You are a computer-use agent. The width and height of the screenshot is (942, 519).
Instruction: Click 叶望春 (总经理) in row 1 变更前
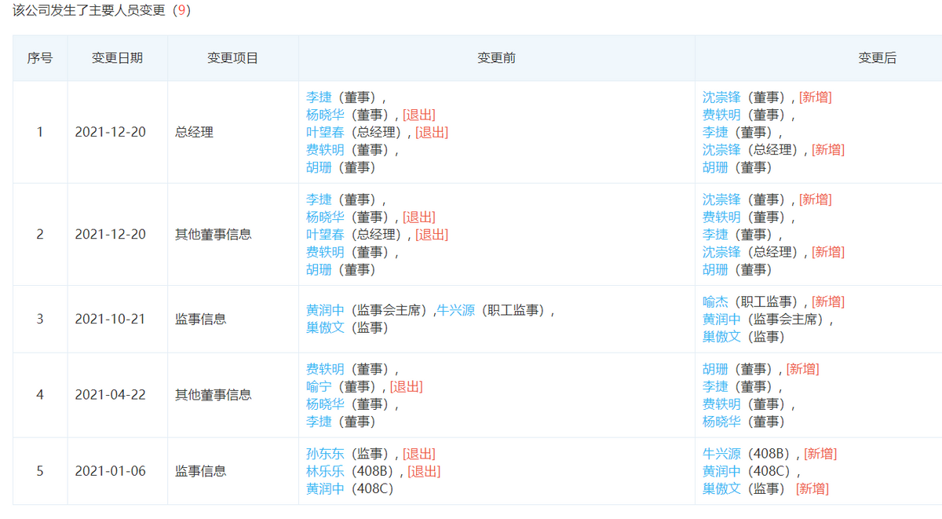tap(325, 132)
